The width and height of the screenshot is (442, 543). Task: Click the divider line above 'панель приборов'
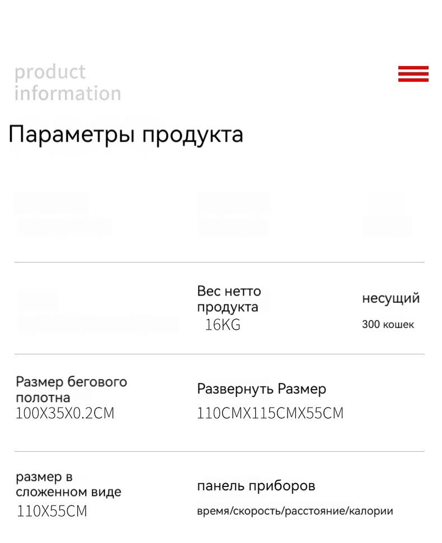tap(219, 451)
